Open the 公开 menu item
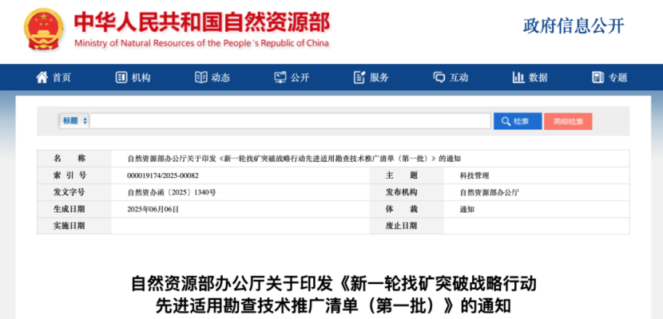This screenshot has width=663, height=319. tap(300, 77)
